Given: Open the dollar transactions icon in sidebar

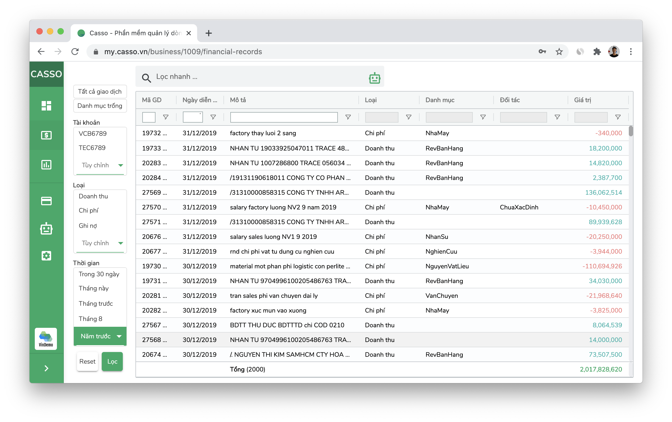Looking at the screenshot, I should (x=46, y=135).
